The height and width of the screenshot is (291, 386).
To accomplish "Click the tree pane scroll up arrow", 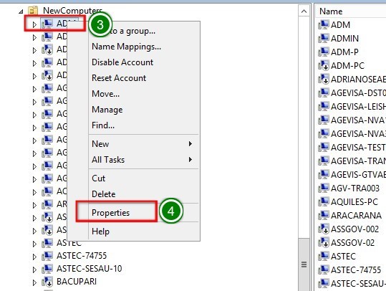I will click(x=304, y=11).
